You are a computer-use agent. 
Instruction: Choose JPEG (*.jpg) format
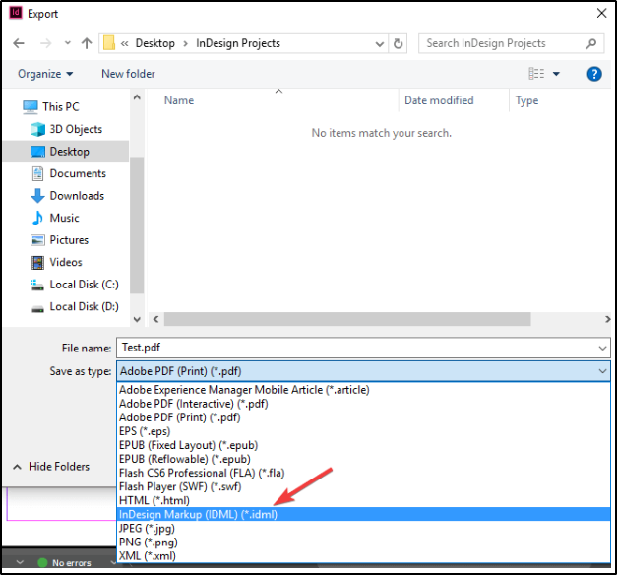(364, 529)
